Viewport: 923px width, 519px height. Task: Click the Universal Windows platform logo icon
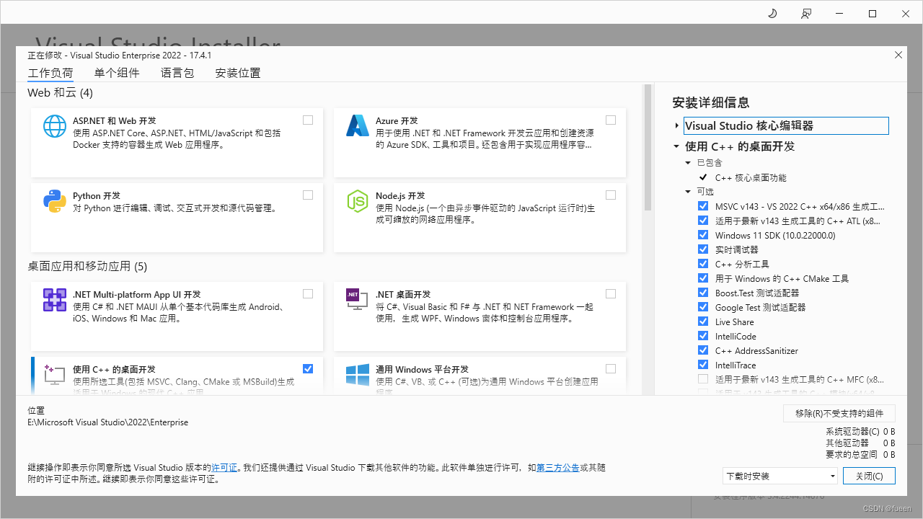click(x=358, y=375)
